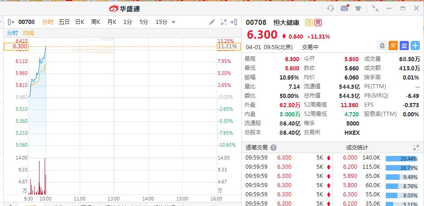Switch to the 五日 chart tab

(64, 22)
